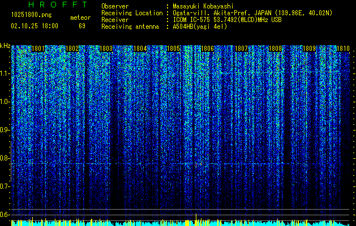This screenshot has height=226, width=356.
Task: Click the 'Receiving antenna' field label
Action: 130,27
